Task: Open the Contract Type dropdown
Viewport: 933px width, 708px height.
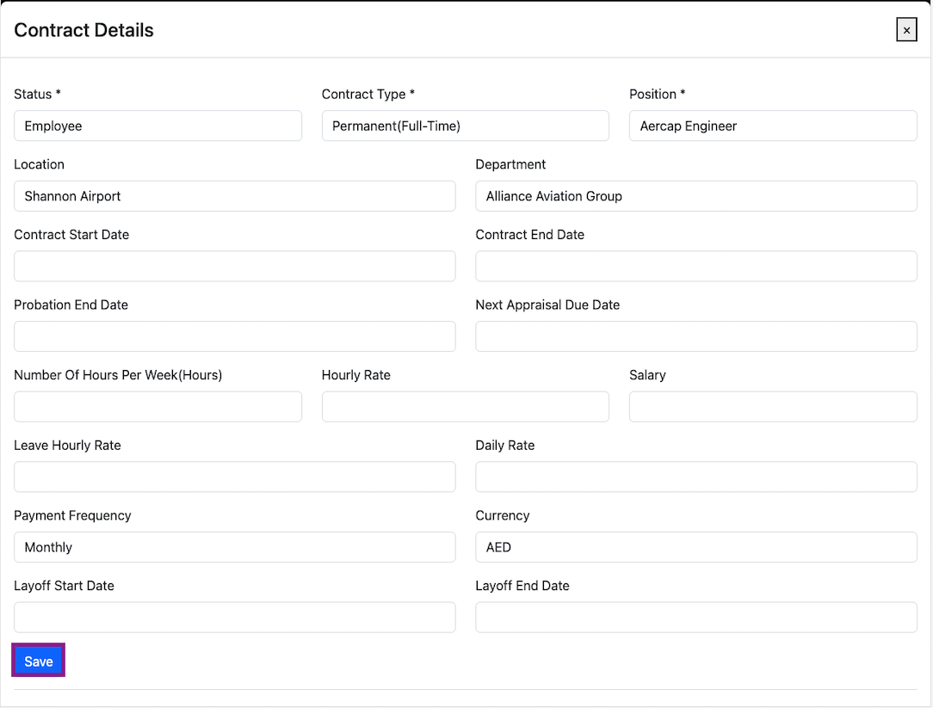Action: pyautogui.click(x=465, y=126)
